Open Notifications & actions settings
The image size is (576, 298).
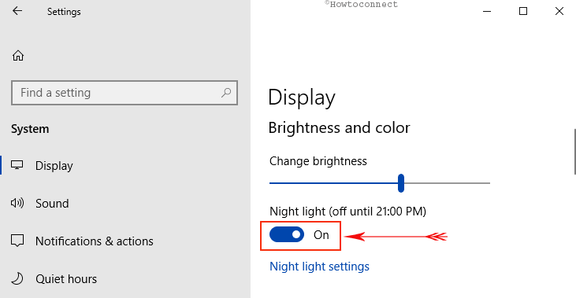95,241
